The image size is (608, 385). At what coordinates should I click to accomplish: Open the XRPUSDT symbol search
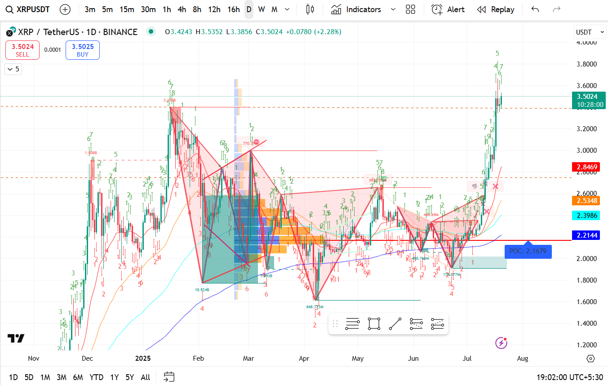[x=29, y=9]
